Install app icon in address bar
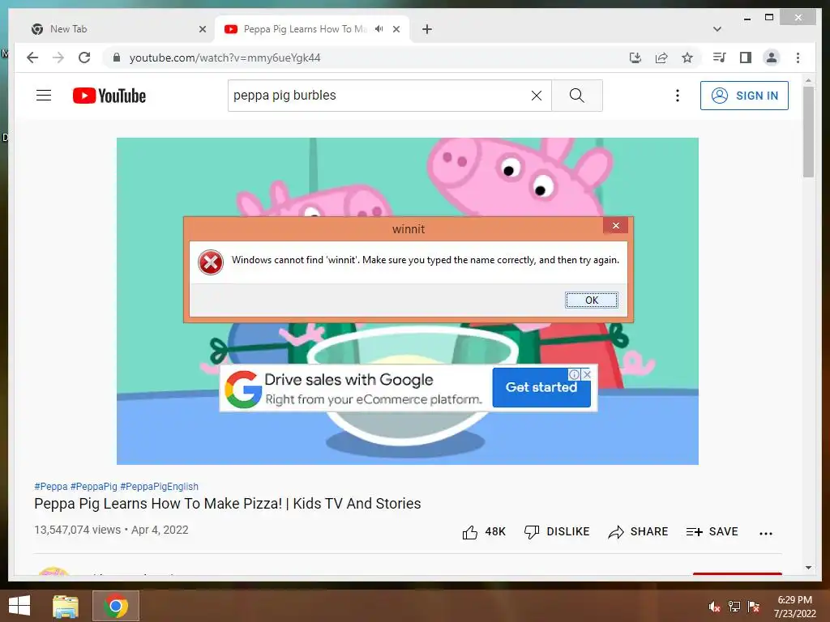The image size is (830, 622). [x=635, y=58]
